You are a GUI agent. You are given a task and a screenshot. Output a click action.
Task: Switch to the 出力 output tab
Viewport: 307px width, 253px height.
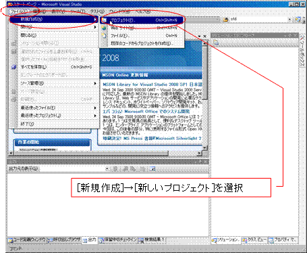click(x=90, y=240)
